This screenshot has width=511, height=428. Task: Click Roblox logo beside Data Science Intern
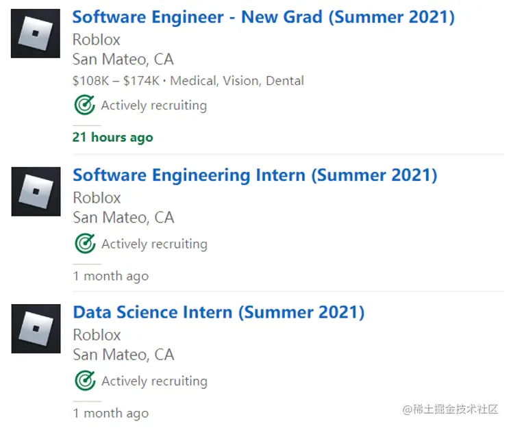36,329
